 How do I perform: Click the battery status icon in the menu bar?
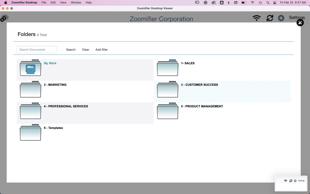point(244,2)
